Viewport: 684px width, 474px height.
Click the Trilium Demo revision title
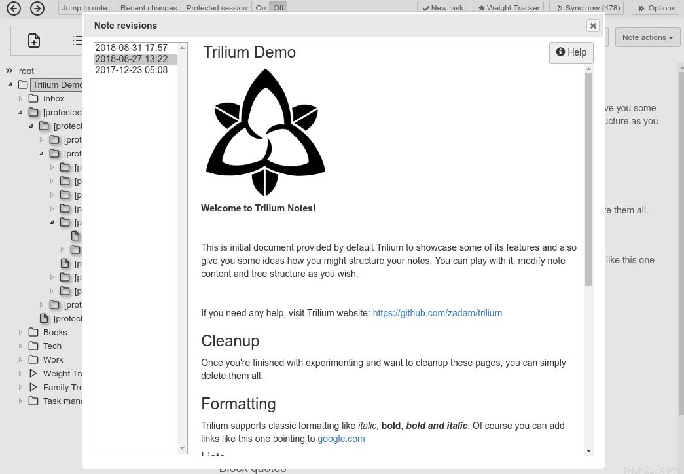point(249,52)
